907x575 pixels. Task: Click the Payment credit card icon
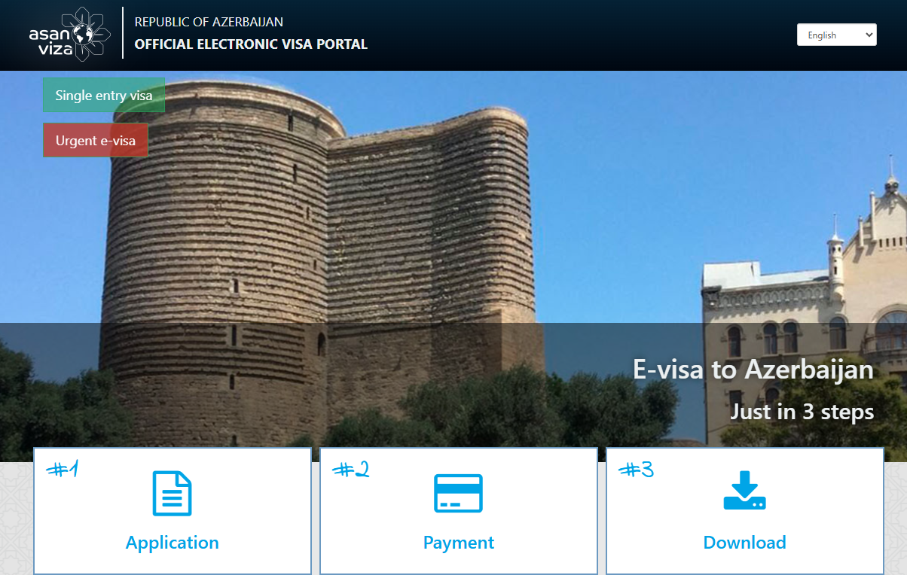pos(458,494)
